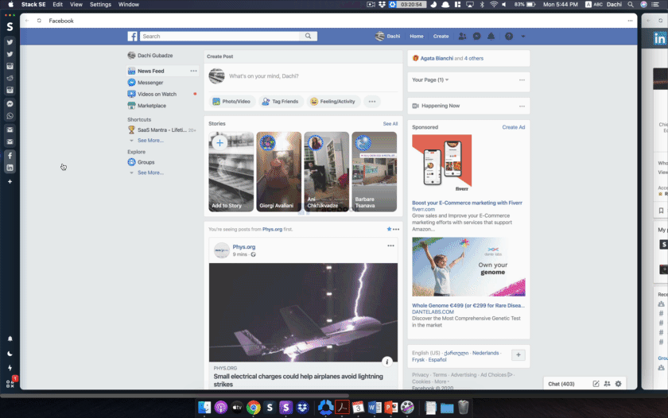The width and height of the screenshot is (668, 418).
Task: Open the Settings menu
Action: (x=100, y=4)
